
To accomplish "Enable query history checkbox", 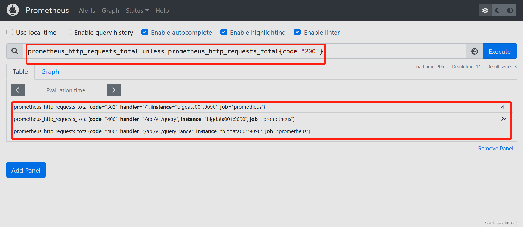I will pyautogui.click(x=68, y=32).
